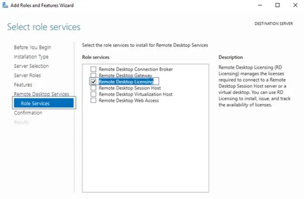Screen dimensions: 304x199
Task: Check the Remote Desktop Connection Broker checkbox
Action: 93,69
